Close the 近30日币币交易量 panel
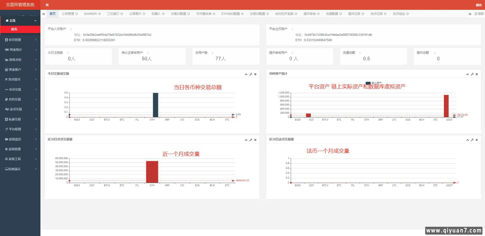Image resolution: width=485 pixels, height=236 pixels. 255,140
